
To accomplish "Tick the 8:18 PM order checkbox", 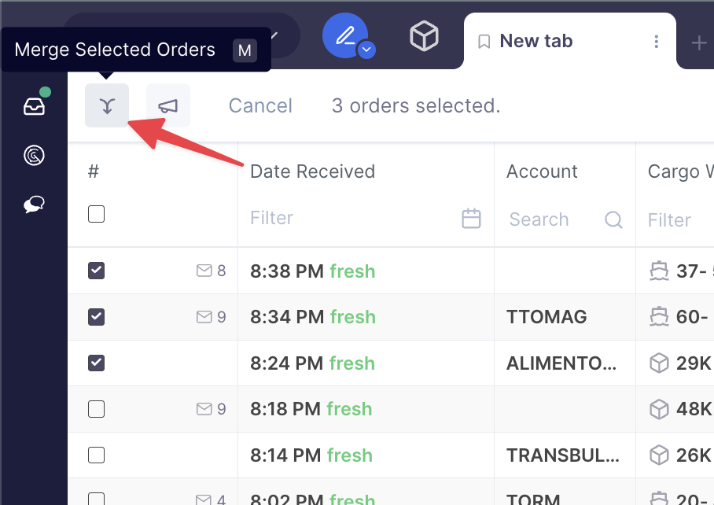I will [96, 409].
